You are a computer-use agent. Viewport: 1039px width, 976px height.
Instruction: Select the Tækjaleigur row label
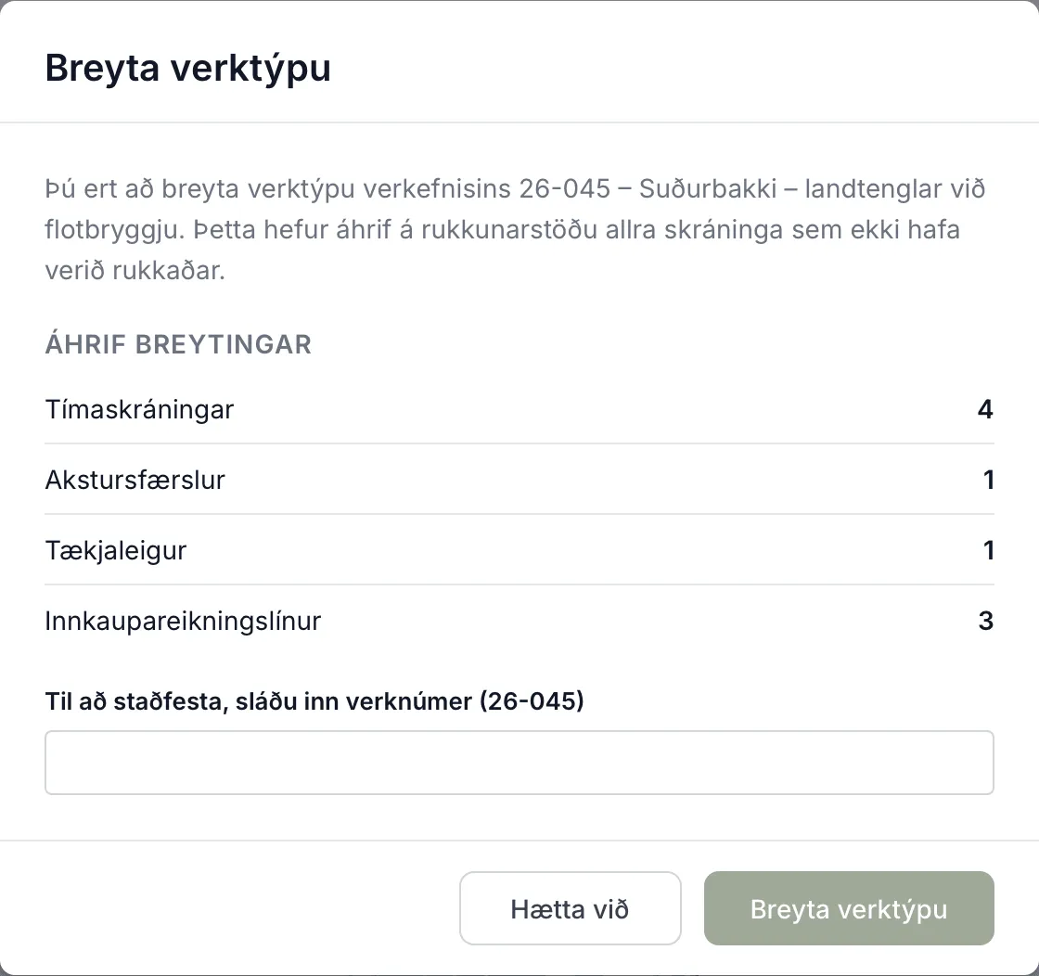116,550
